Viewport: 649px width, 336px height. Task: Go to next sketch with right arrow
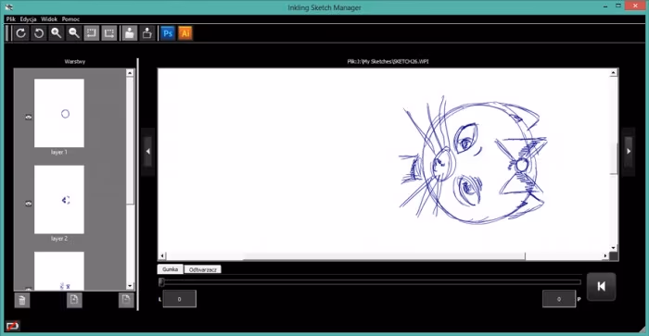[629, 151]
